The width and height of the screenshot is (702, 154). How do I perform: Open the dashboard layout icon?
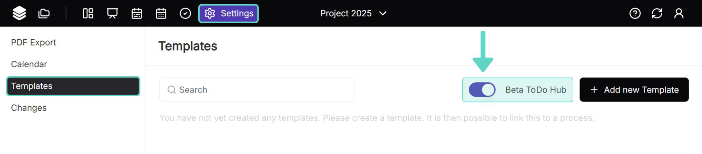88,13
